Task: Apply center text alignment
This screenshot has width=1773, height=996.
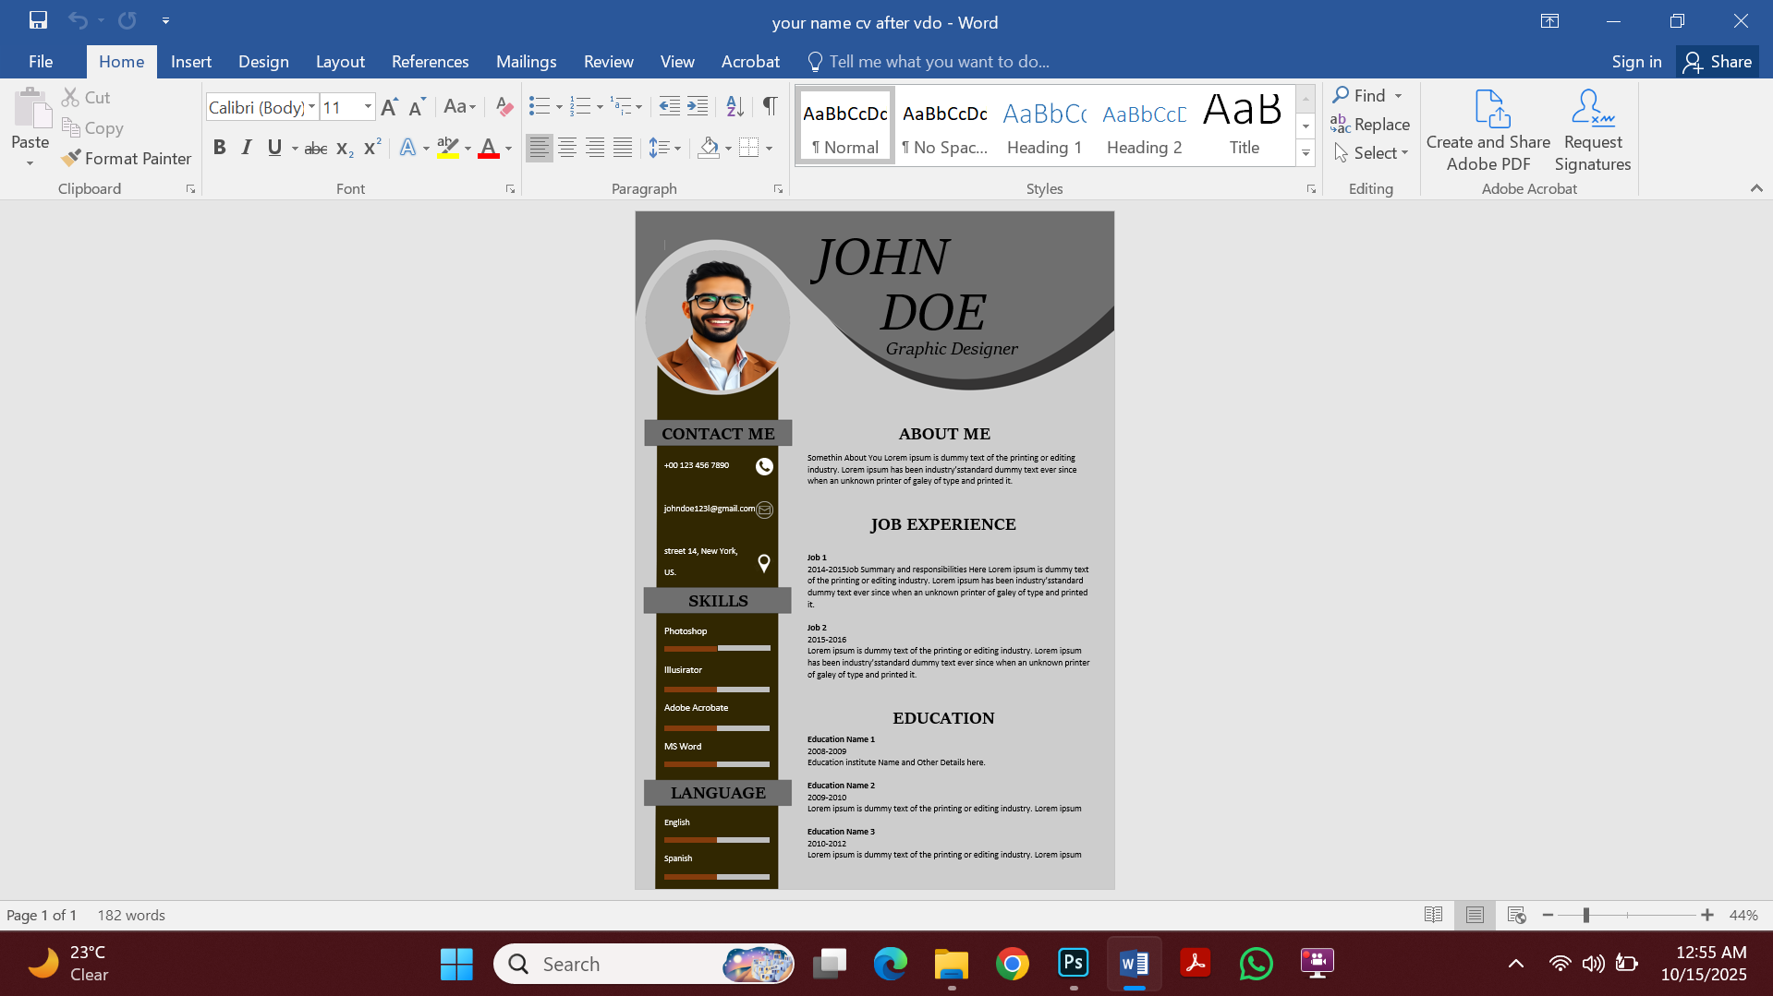Action: (x=566, y=147)
